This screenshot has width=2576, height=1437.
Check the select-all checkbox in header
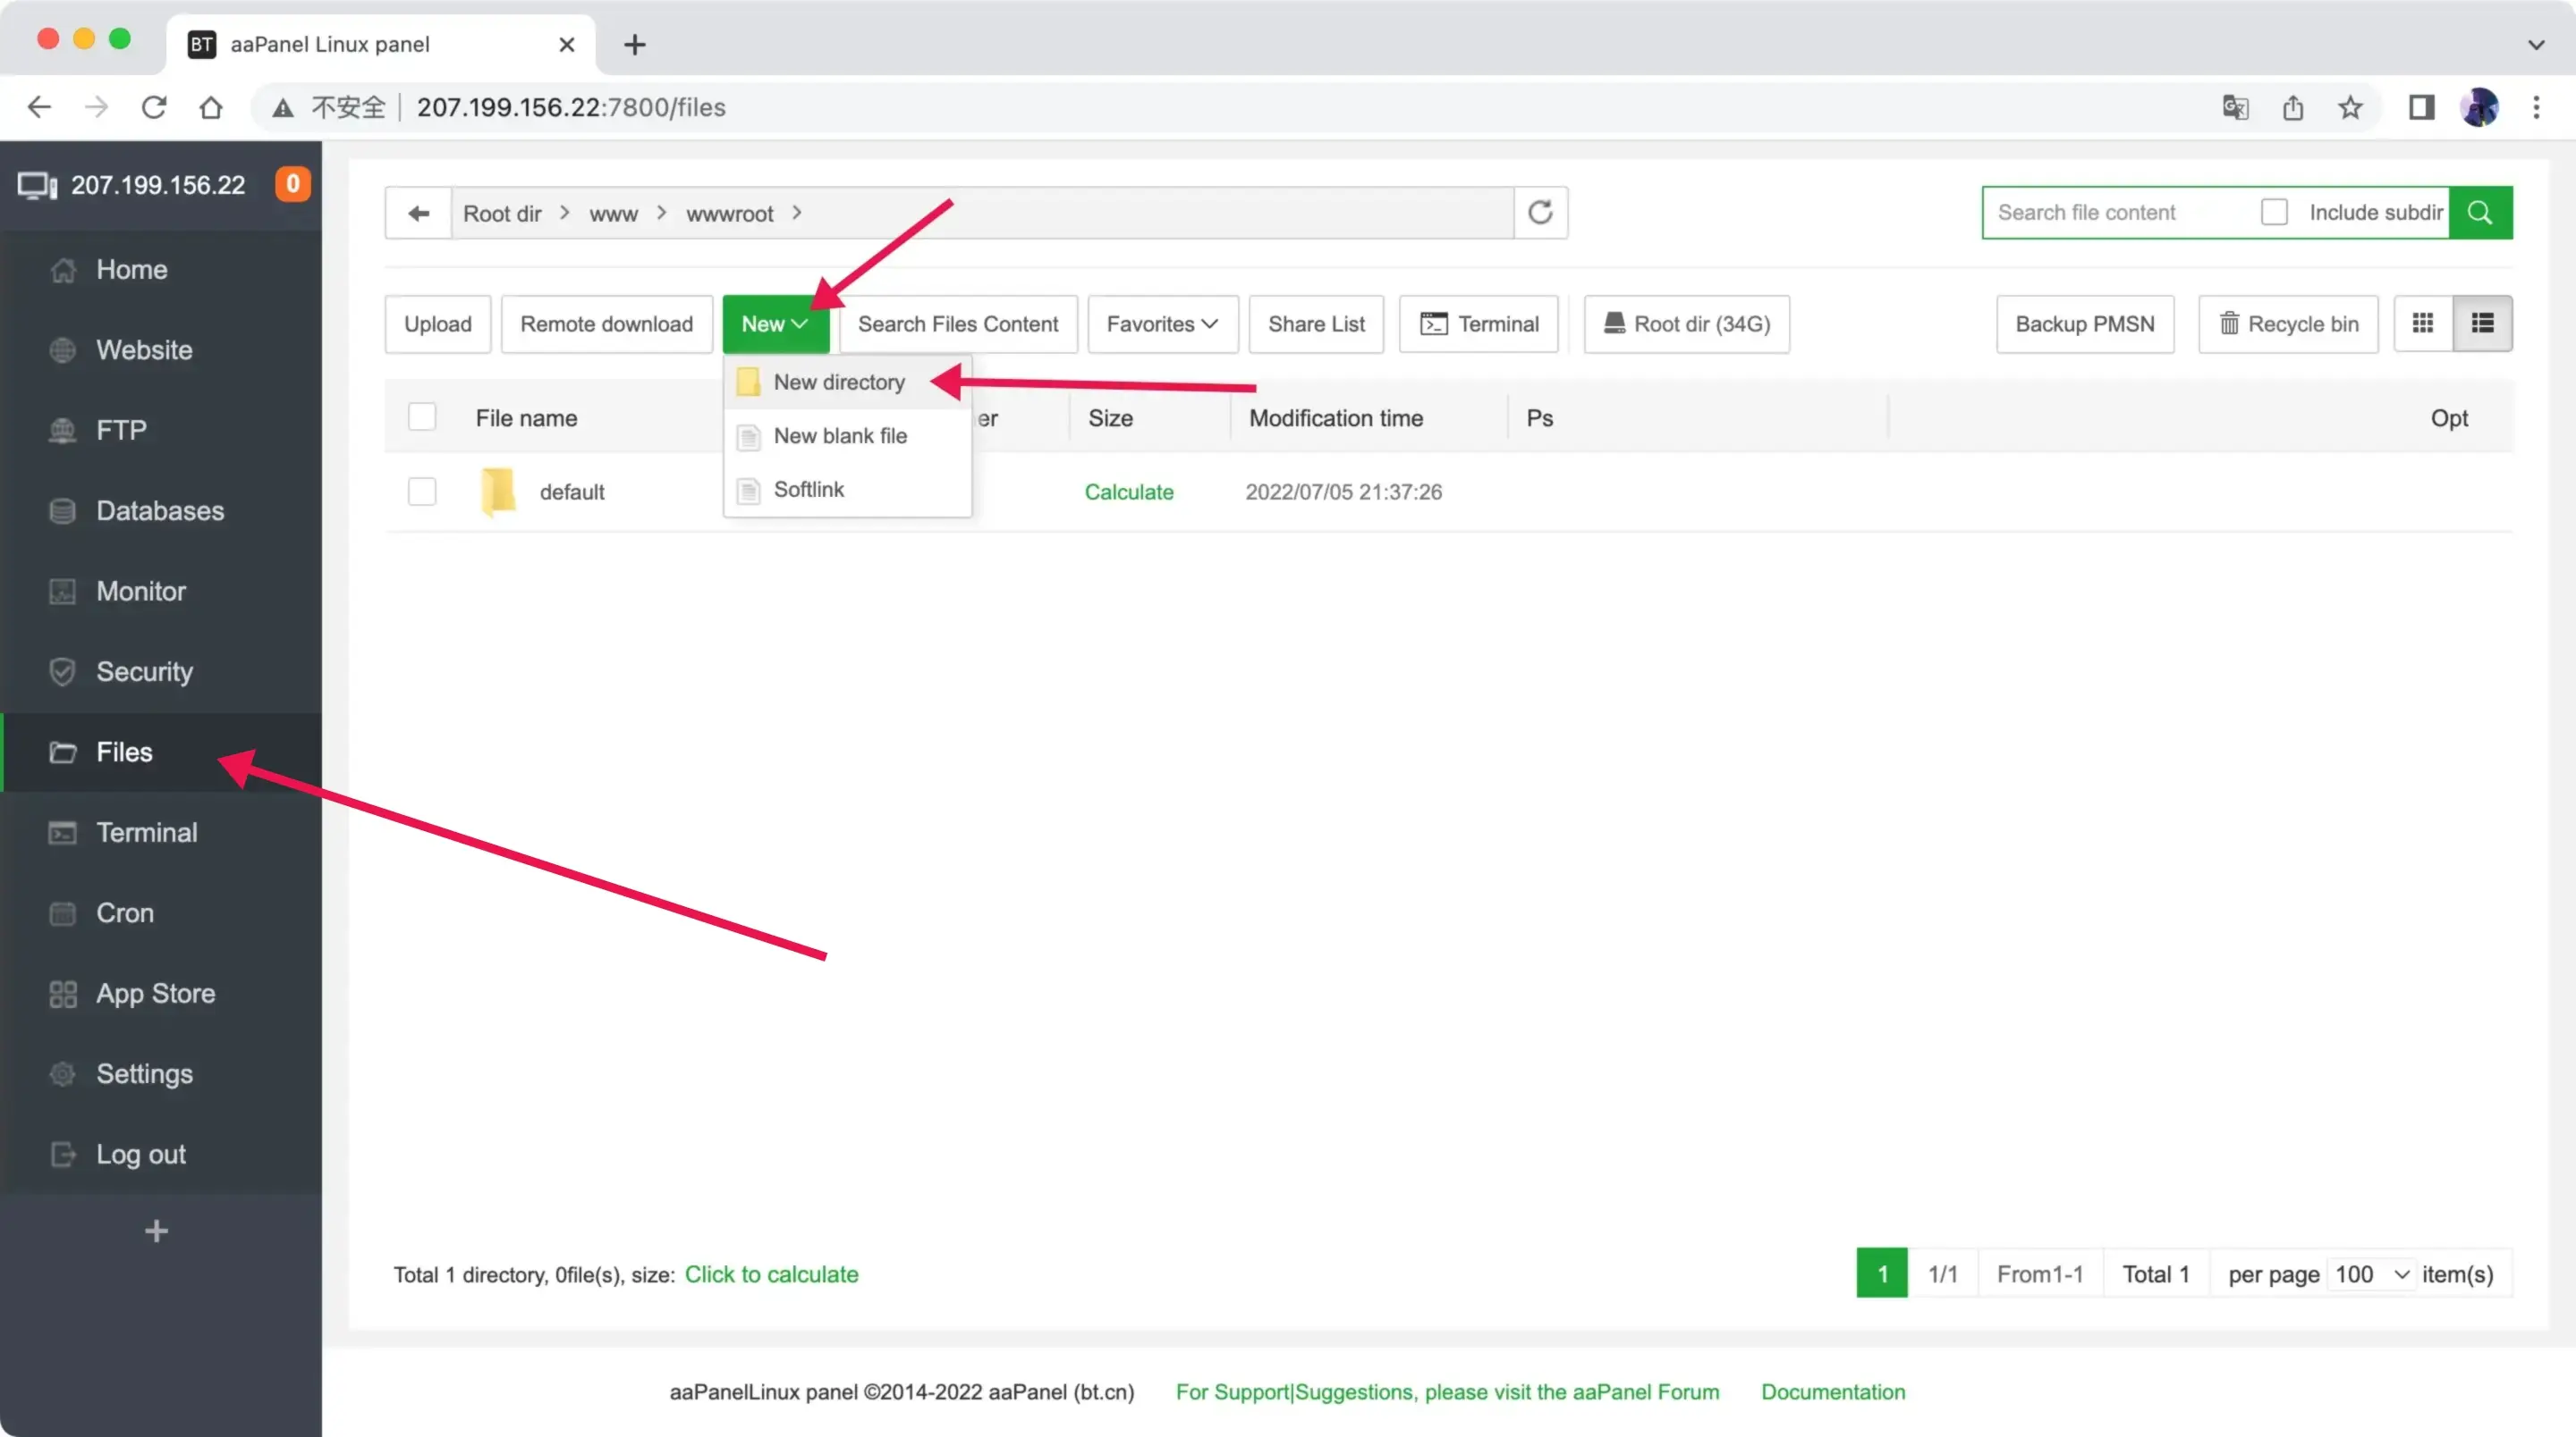(x=422, y=416)
